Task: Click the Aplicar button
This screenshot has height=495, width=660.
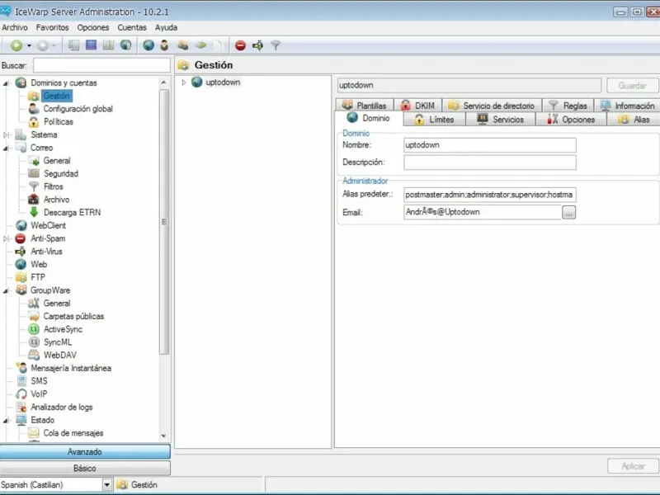Action: (x=633, y=466)
